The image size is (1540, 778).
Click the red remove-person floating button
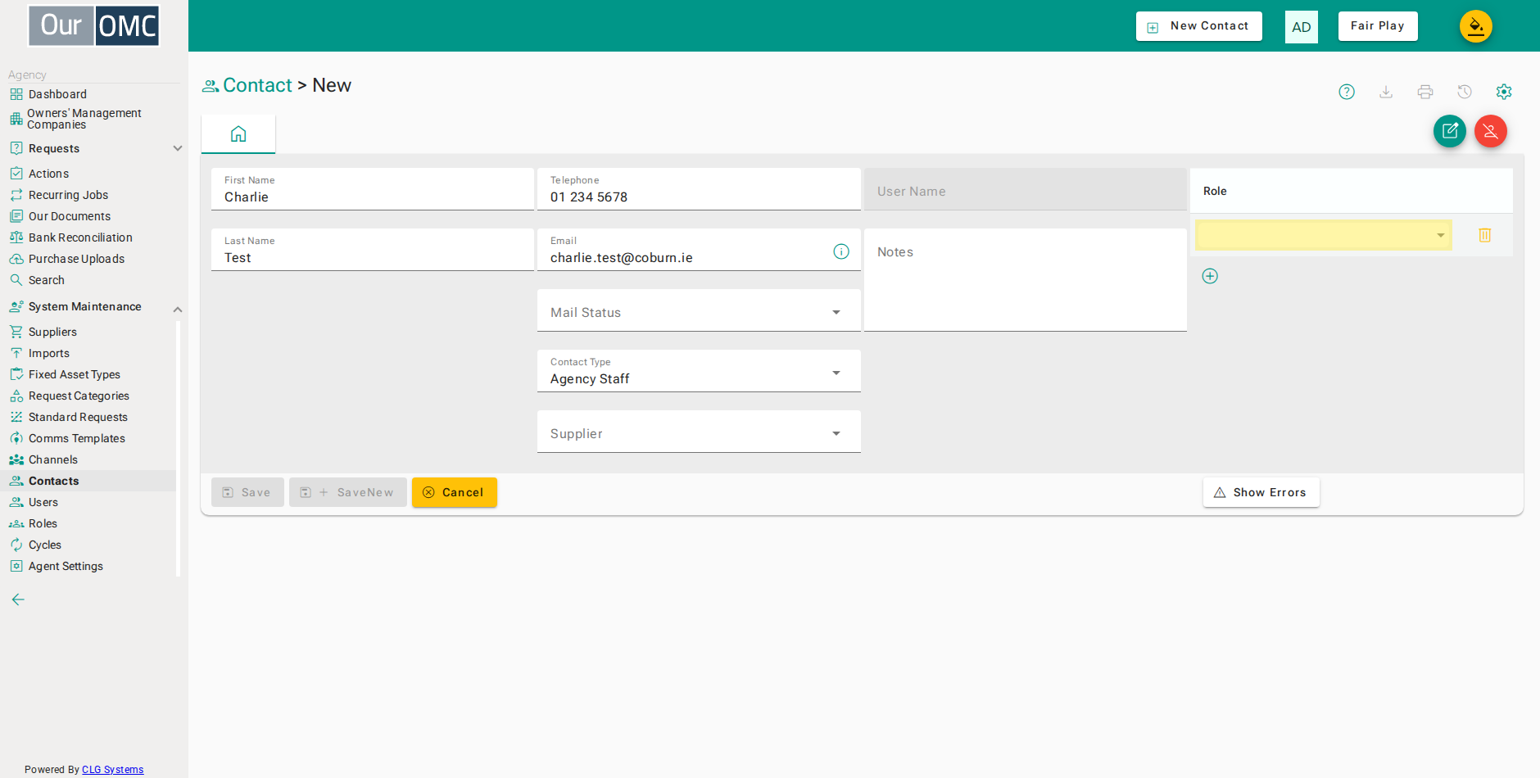point(1491,131)
